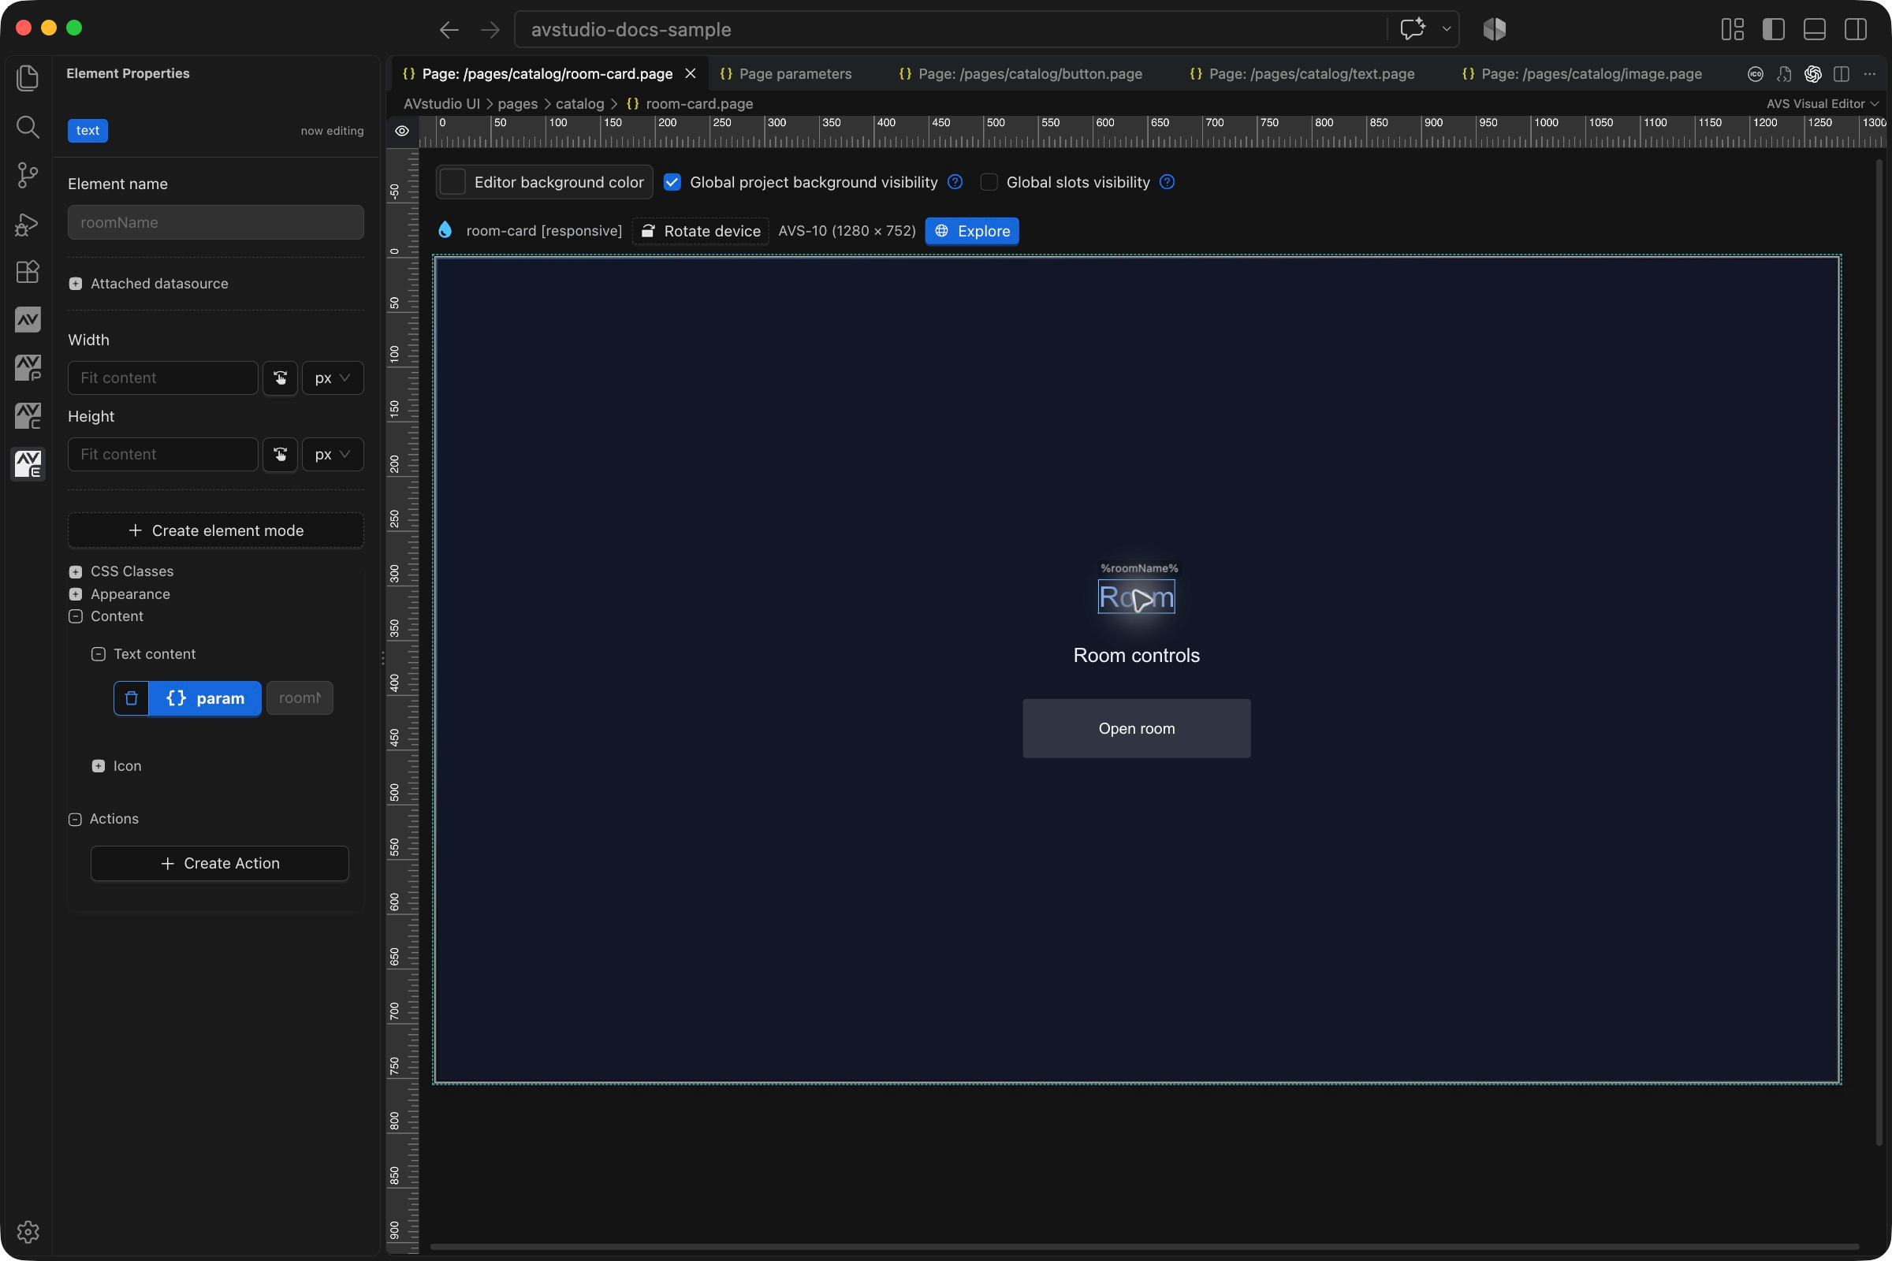Enable Global slots visibility checkbox

pyautogui.click(x=989, y=183)
